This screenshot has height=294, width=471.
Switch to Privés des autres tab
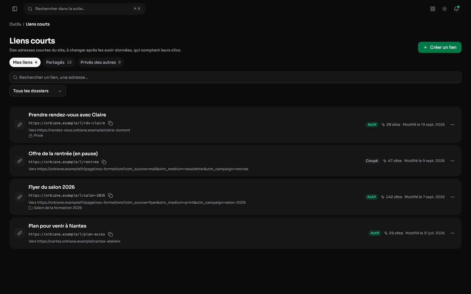point(101,62)
